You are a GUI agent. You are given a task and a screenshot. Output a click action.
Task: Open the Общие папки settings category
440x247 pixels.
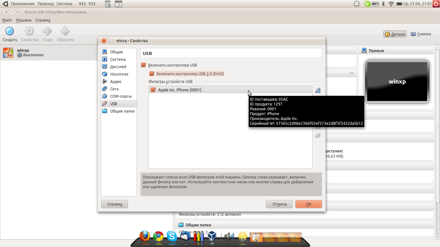pos(119,111)
